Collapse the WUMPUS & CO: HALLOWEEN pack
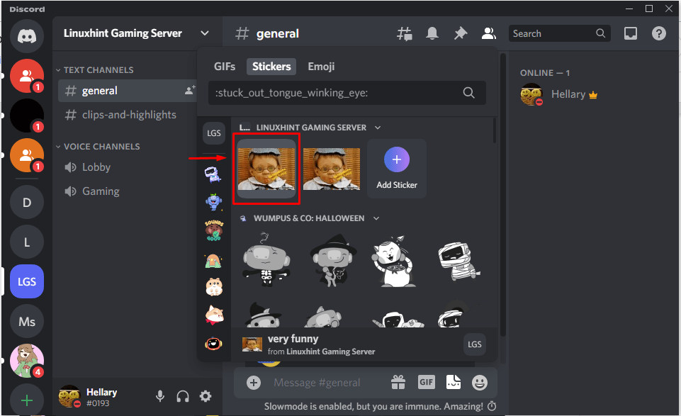Image resolution: width=681 pixels, height=416 pixels. (378, 218)
